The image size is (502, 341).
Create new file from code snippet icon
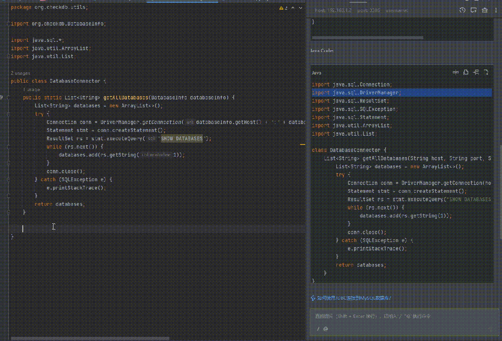[486, 72]
